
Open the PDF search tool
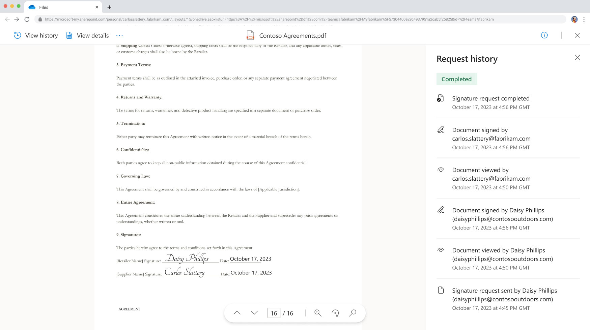tap(353, 313)
